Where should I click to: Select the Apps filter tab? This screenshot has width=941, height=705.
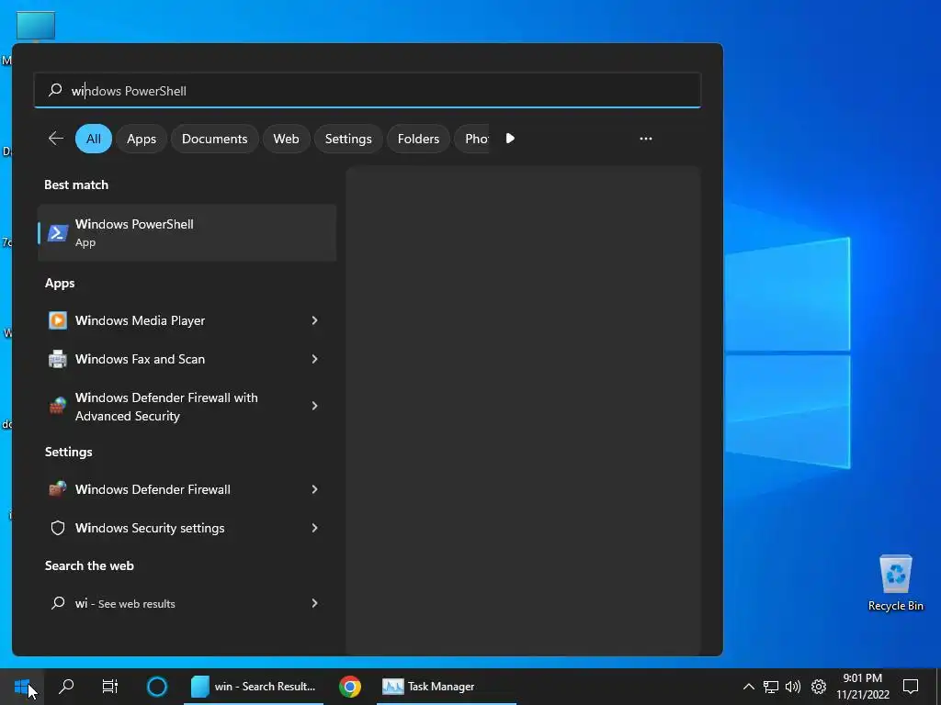142,139
